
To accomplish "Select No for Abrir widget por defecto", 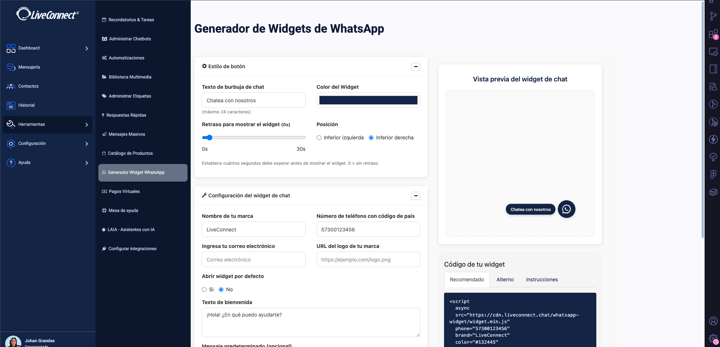I will [x=221, y=290].
